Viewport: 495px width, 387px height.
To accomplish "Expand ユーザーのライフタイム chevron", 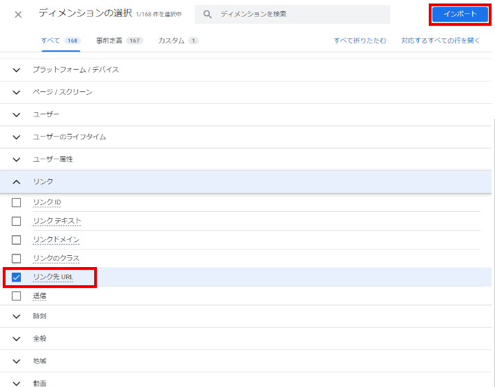I will (x=17, y=137).
